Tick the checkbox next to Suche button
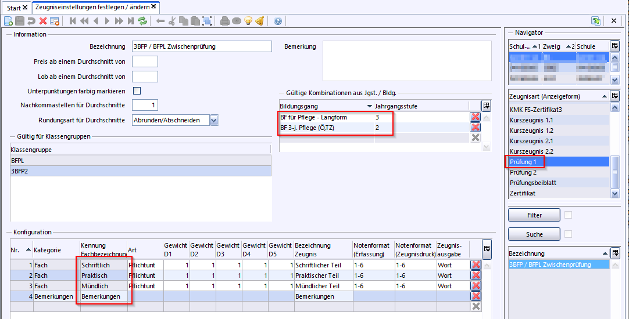This screenshot has width=629, height=319. coord(569,234)
